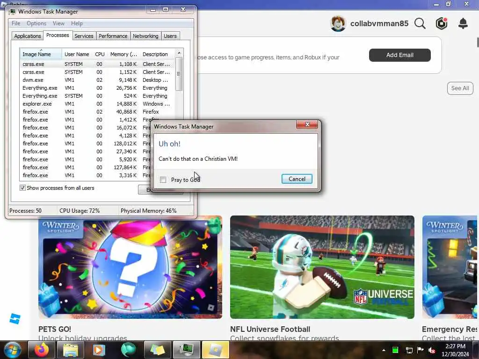The height and width of the screenshot is (359, 479).
Task: Select Everything.exe row owned by VM1
Action: pos(97,88)
